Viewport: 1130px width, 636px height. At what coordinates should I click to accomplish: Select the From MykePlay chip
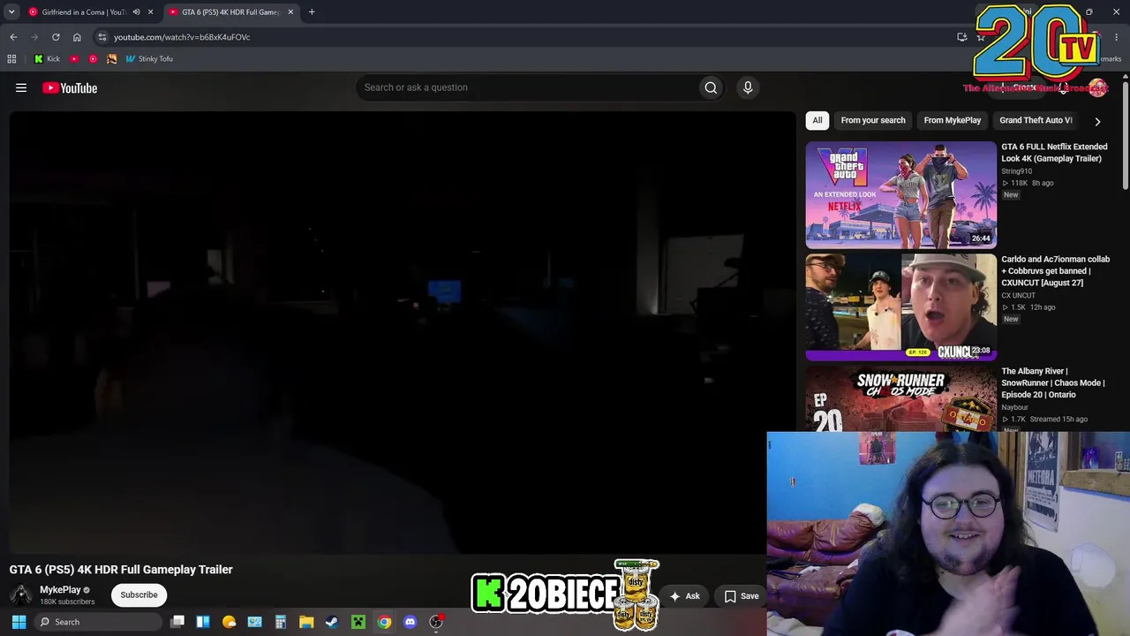click(x=953, y=120)
